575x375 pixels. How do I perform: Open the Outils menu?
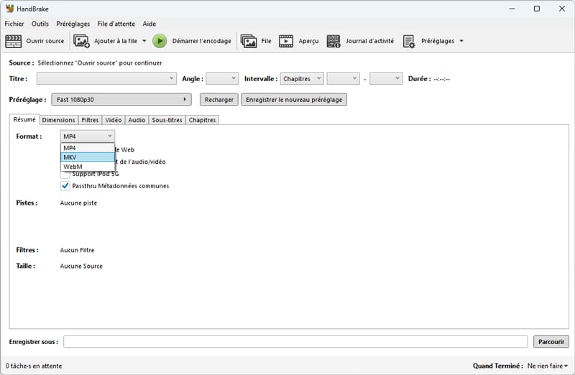40,23
